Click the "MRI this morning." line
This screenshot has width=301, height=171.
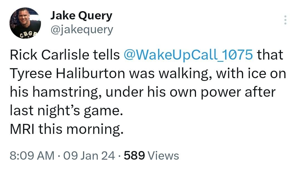[67, 129]
